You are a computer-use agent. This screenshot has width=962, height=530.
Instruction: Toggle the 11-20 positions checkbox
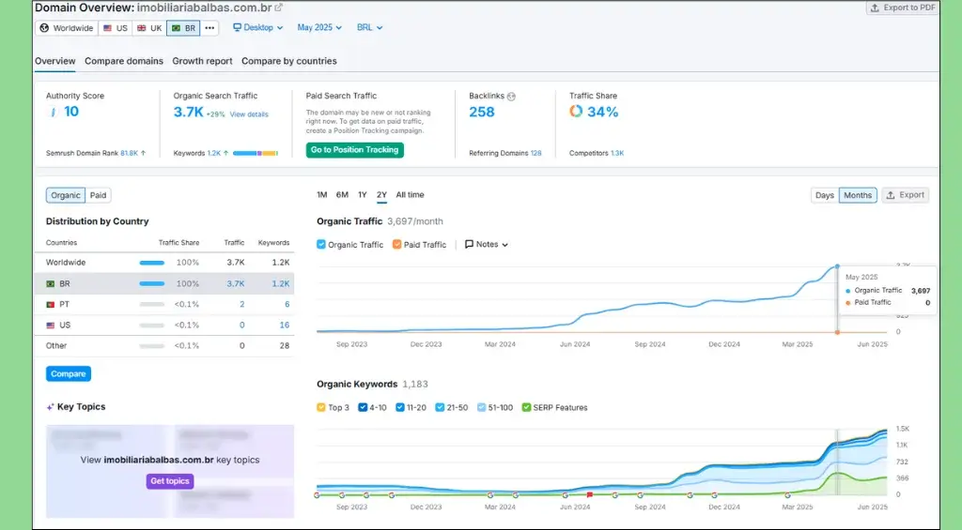[x=400, y=407]
